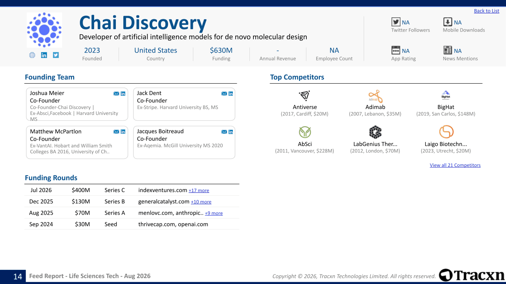The image size is (506, 284).
Task: Select the AbSci competitor logo
Action: 305,132
